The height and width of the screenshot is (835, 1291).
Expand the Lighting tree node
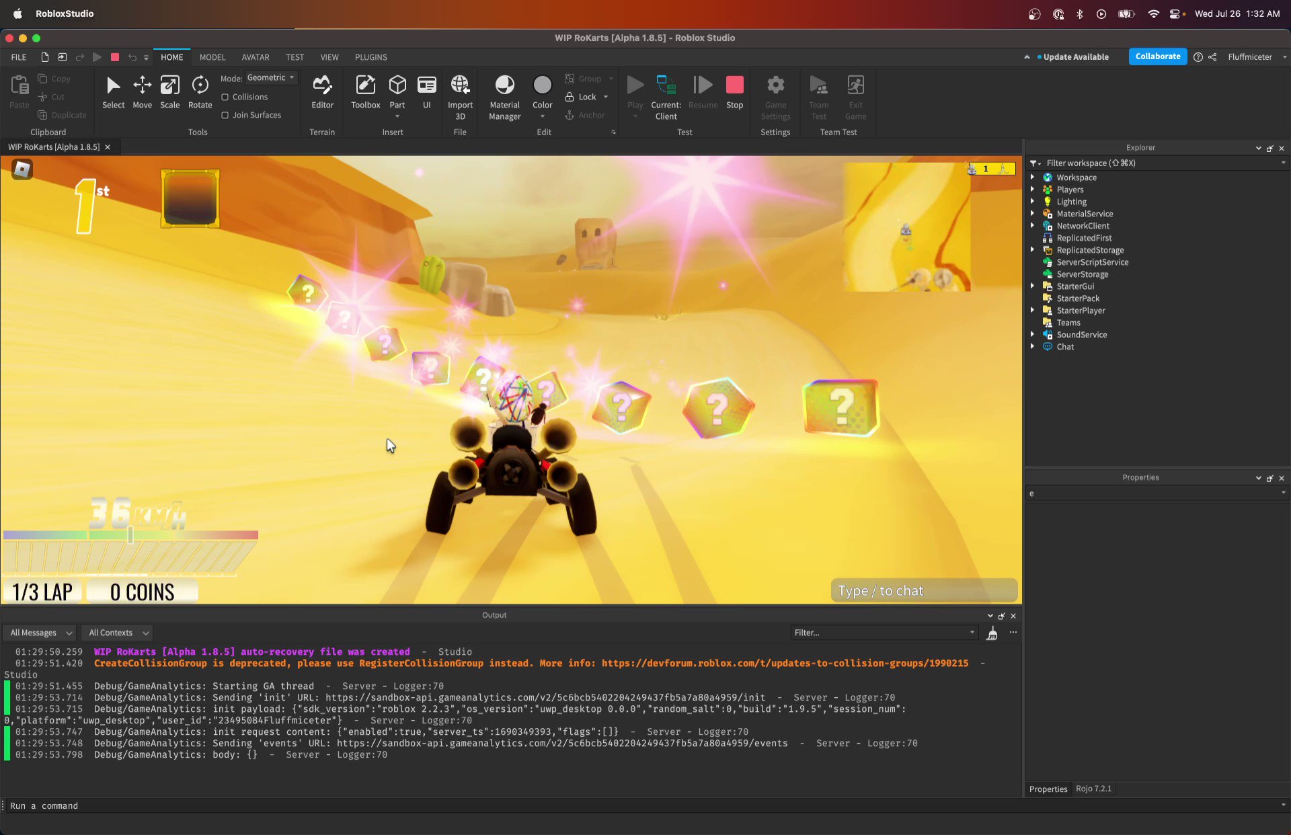(x=1032, y=202)
